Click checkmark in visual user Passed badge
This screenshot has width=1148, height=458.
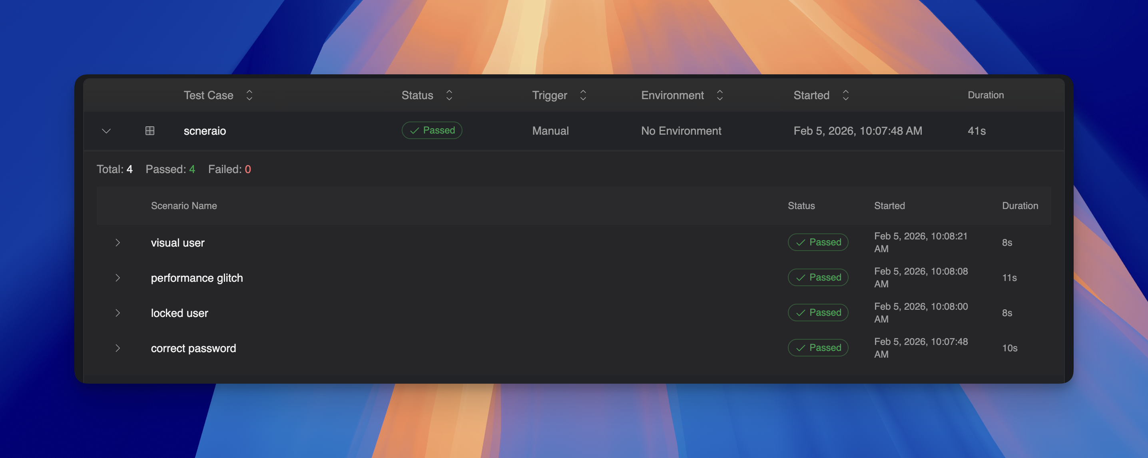[x=800, y=243]
